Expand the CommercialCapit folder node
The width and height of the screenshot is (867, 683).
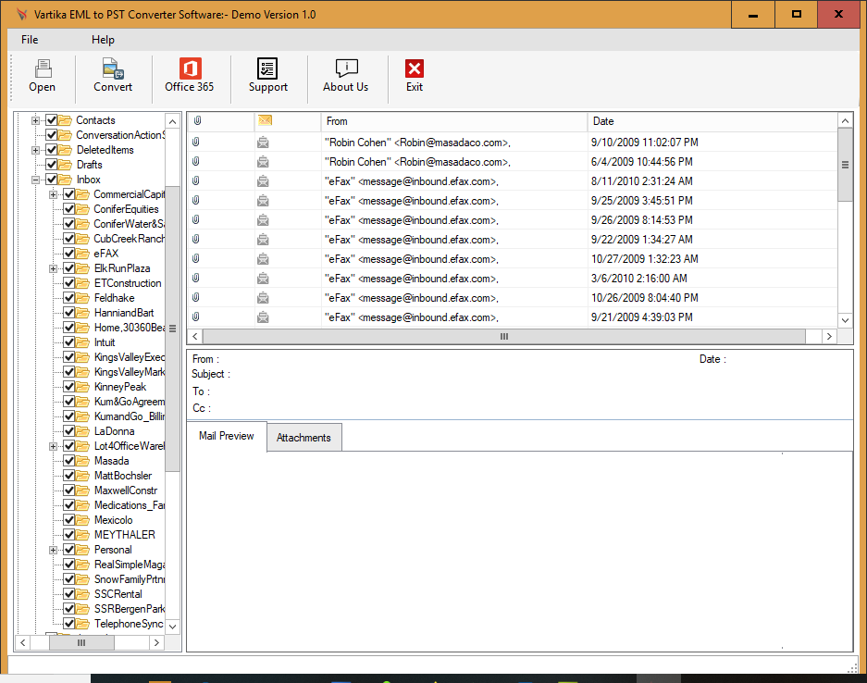click(x=53, y=194)
